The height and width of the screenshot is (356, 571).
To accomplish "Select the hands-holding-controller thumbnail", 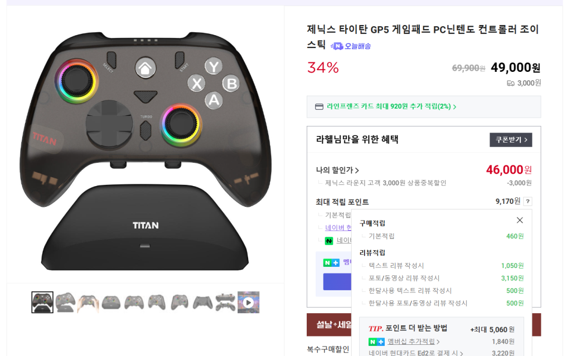I will point(88,302).
